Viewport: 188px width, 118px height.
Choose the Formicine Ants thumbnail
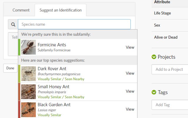coord(28,47)
